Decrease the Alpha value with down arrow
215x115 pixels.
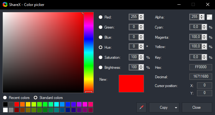(202, 18)
